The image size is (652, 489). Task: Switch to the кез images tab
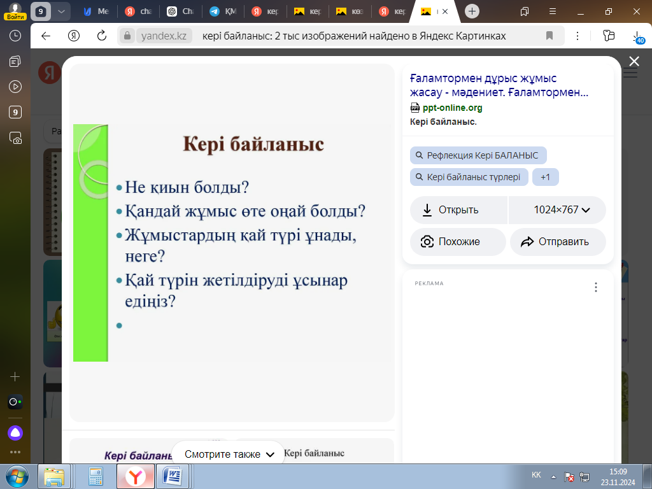350,11
